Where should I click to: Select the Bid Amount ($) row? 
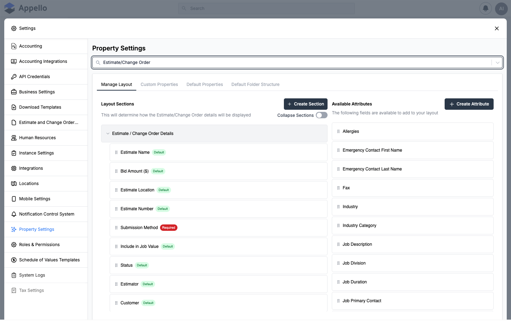219,171
